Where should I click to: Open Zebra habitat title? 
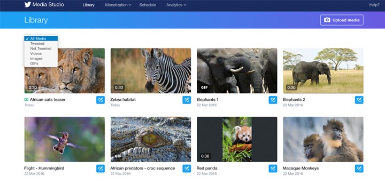(x=123, y=100)
